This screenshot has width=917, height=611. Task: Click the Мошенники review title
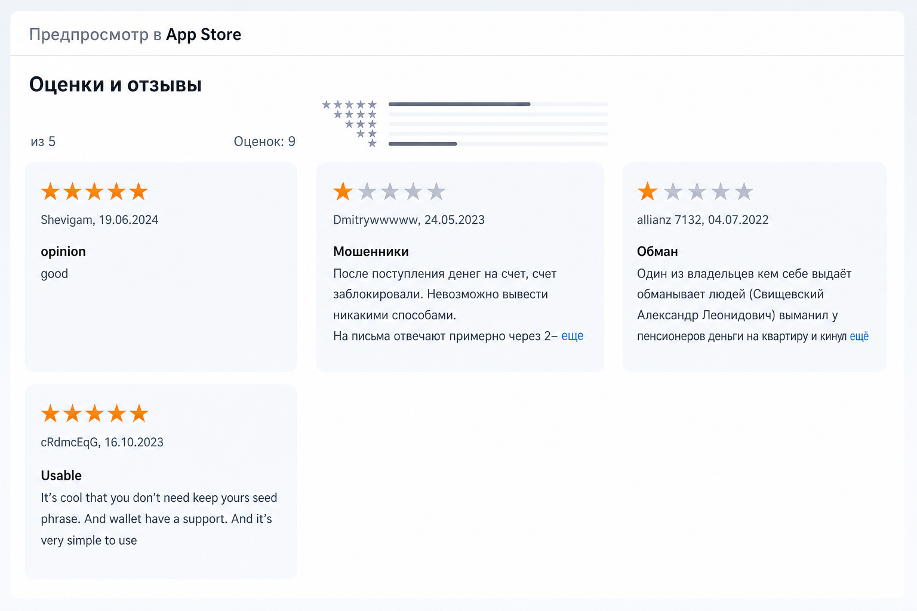click(371, 252)
